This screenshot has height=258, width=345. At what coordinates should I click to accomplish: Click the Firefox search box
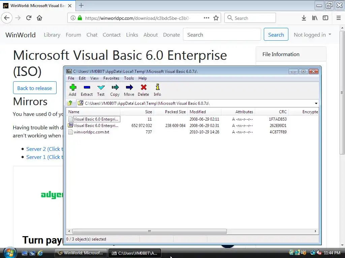[x=250, y=18]
